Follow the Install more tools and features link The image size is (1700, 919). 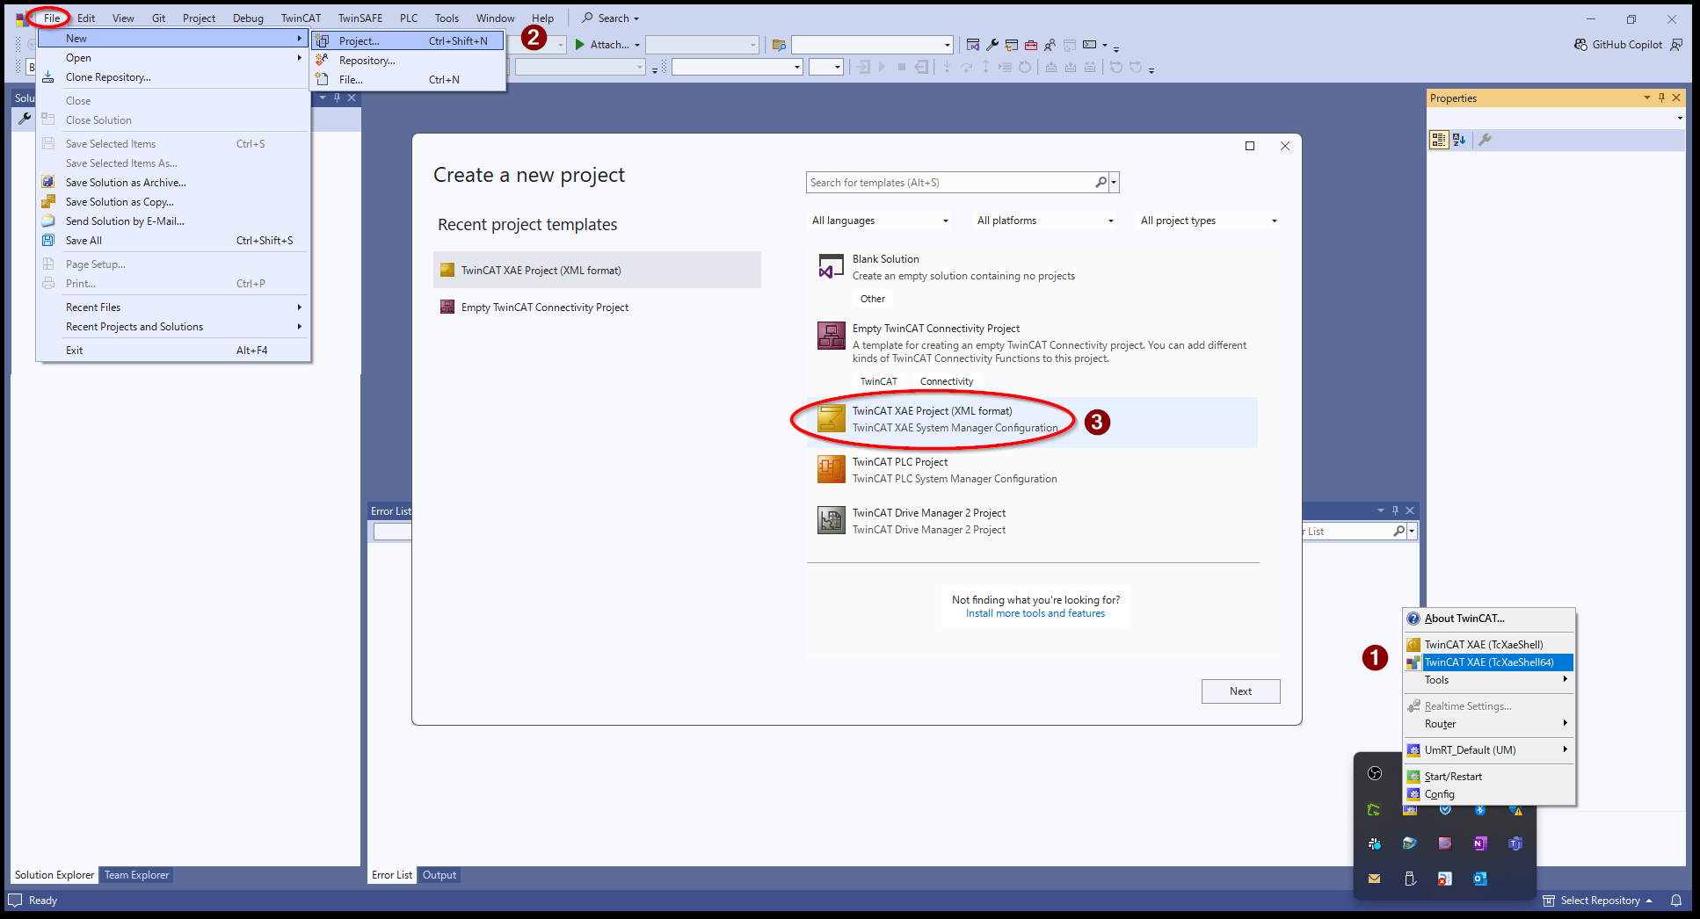click(x=1035, y=613)
